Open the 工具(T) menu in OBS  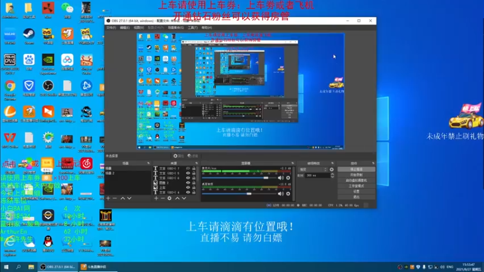click(192, 28)
